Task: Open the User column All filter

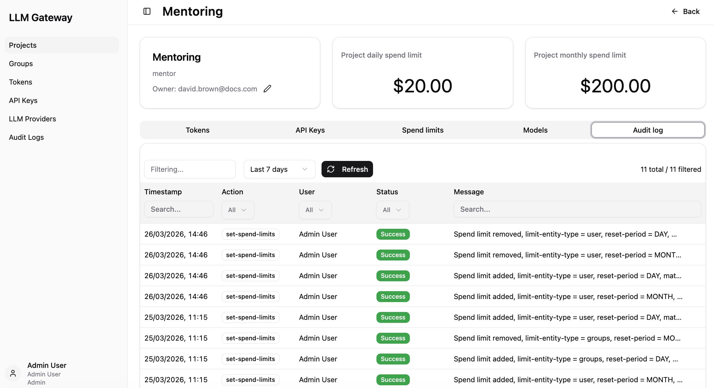Action: pyautogui.click(x=315, y=210)
